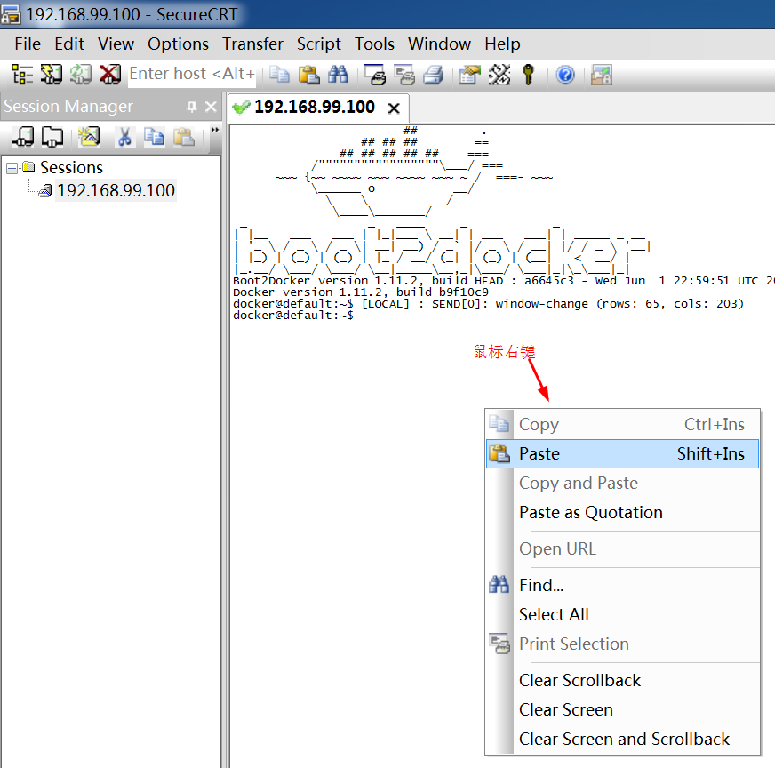Screen dimensions: 775x768
Task: Close the 192.168.99.100 tab
Action: coord(394,108)
